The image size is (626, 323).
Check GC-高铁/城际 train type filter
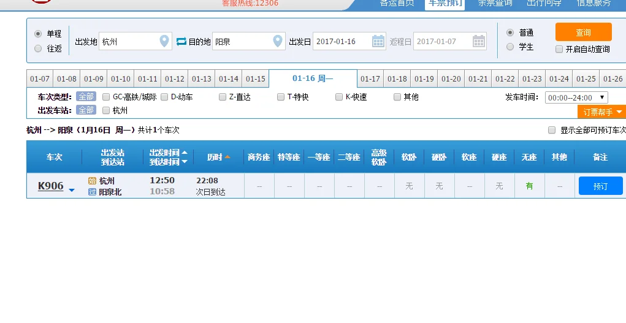pos(106,97)
